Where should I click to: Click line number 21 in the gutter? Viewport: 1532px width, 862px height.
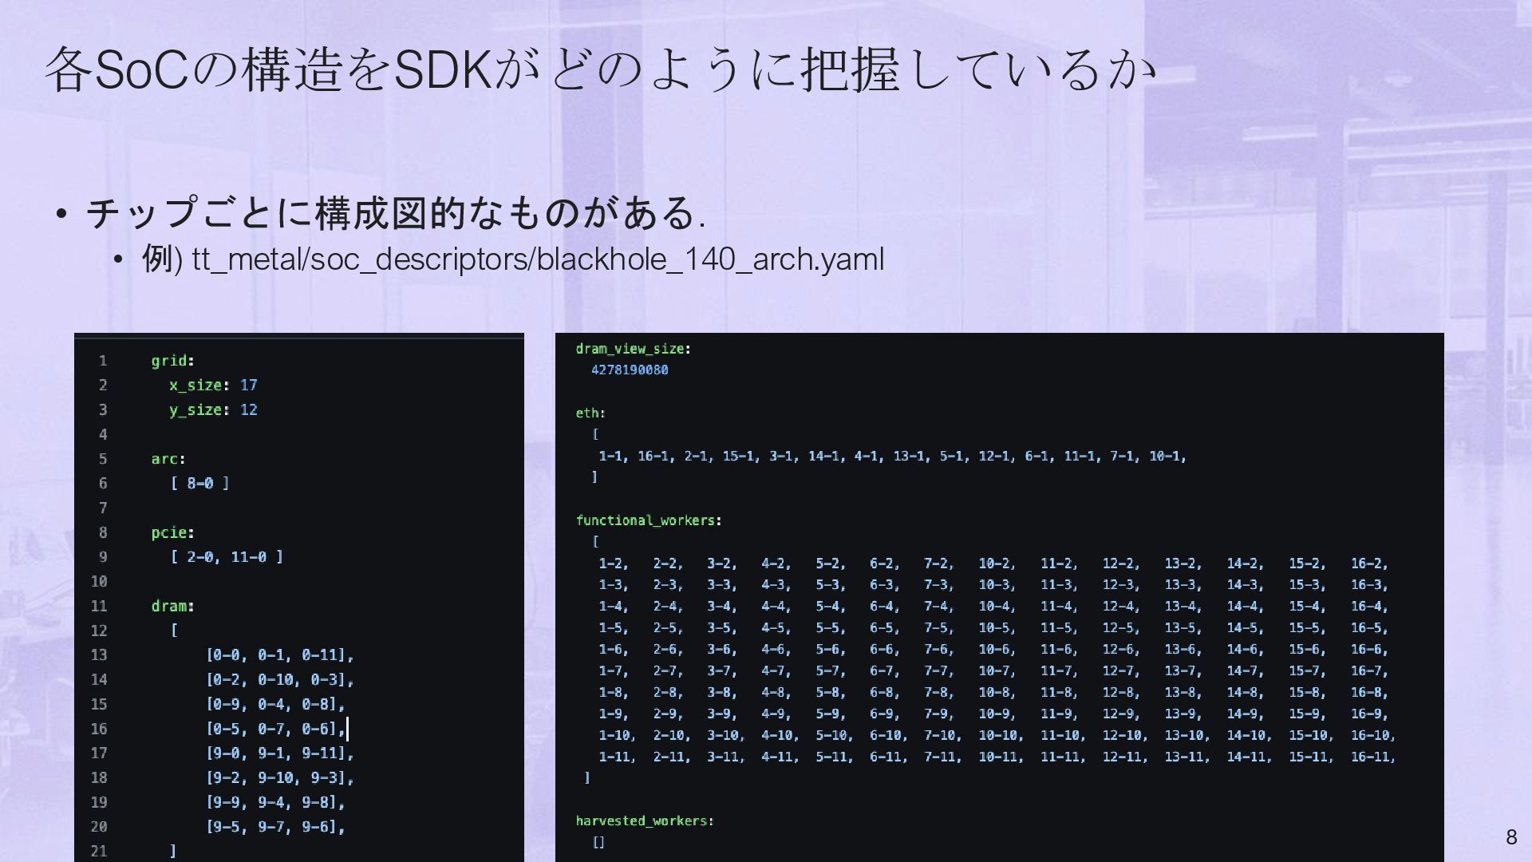pyautogui.click(x=99, y=852)
